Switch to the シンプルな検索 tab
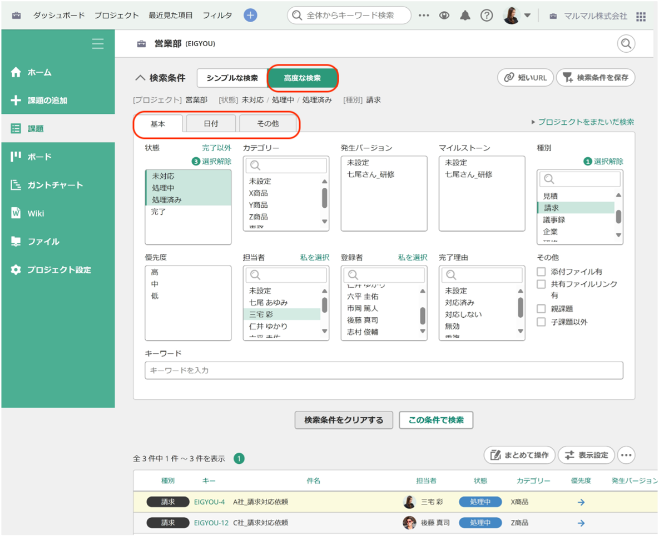 (232, 78)
